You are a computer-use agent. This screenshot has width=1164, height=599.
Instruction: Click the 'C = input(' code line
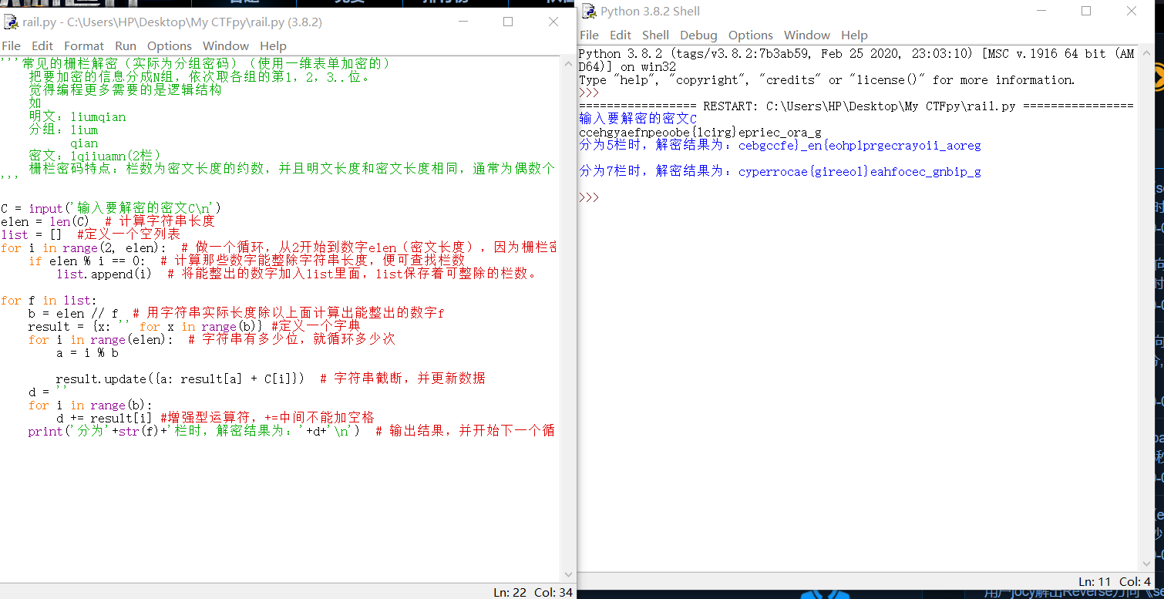click(111, 208)
